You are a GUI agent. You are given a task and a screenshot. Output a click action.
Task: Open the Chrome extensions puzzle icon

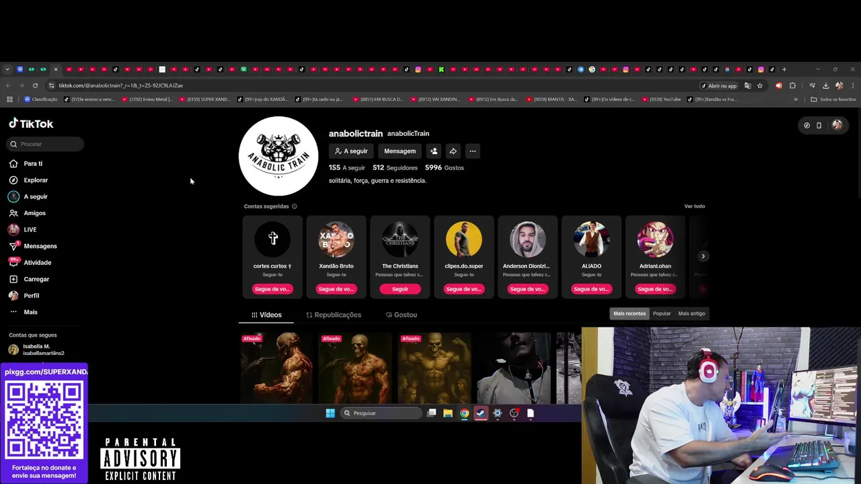pyautogui.click(x=792, y=85)
